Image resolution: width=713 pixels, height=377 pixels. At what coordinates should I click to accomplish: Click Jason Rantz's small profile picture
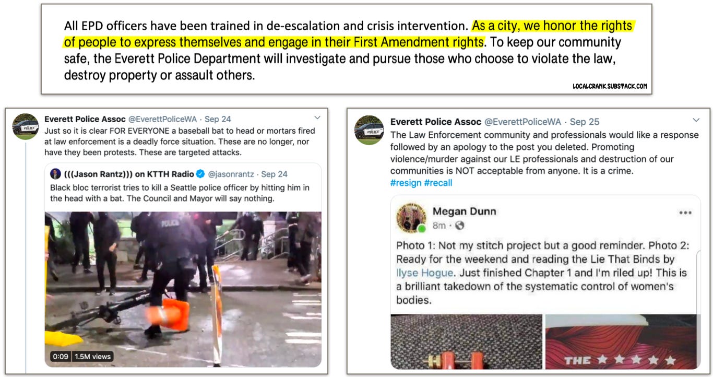(56, 174)
